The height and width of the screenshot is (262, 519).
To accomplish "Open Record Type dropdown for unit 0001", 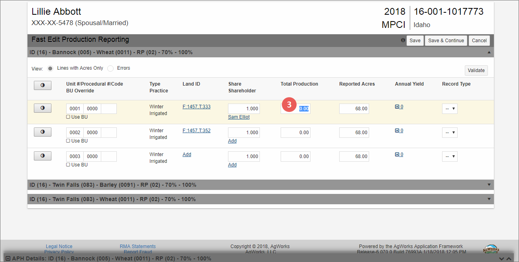I will 450,109.
